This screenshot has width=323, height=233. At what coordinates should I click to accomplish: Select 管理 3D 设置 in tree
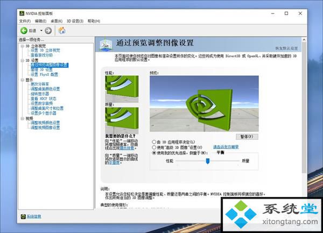(x=41, y=70)
